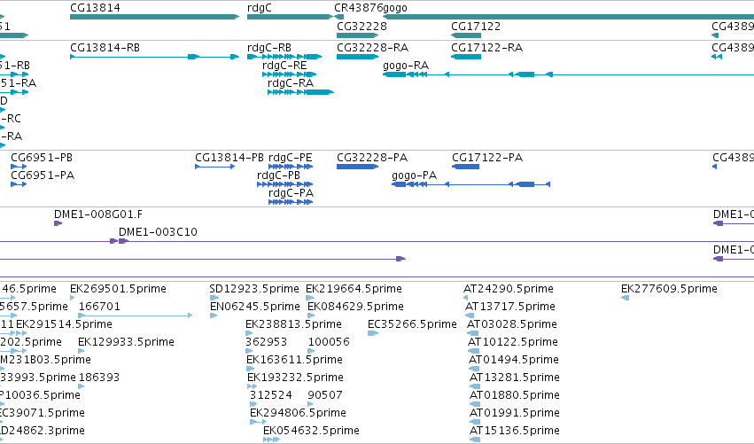Select the 362953 EST label

266,342
